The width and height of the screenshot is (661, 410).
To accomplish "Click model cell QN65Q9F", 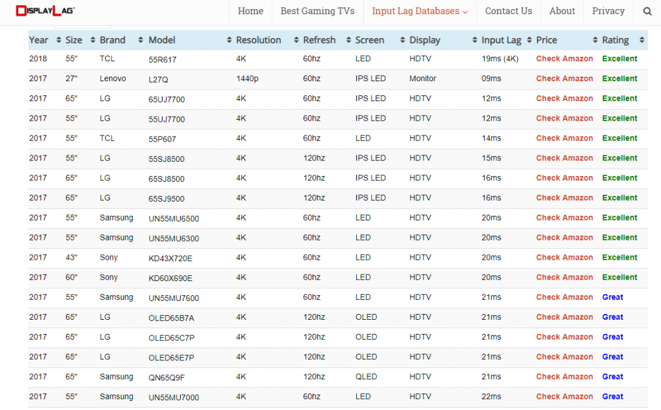I will tap(167, 378).
